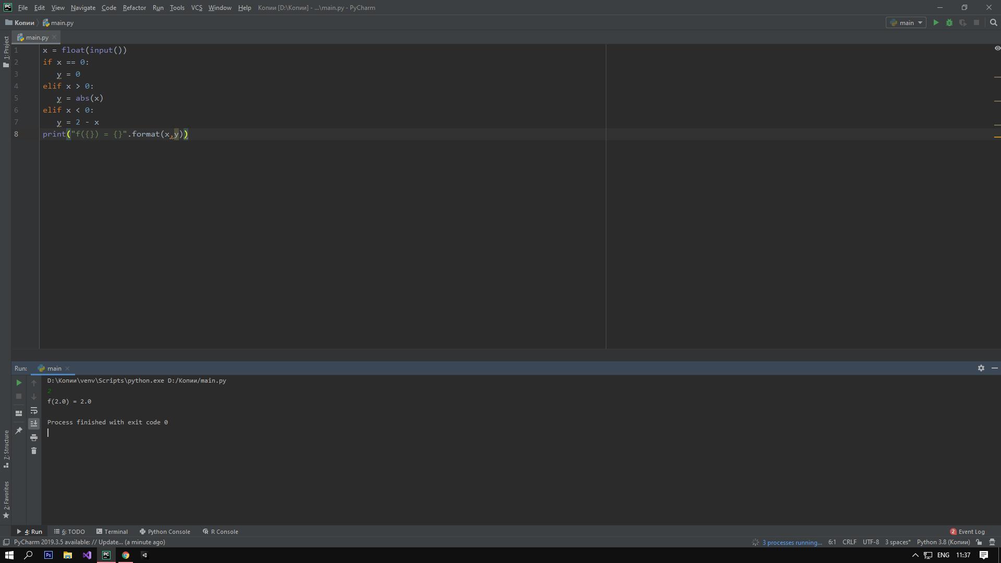
Task: Rerun main using run panel play icon
Action: click(19, 383)
